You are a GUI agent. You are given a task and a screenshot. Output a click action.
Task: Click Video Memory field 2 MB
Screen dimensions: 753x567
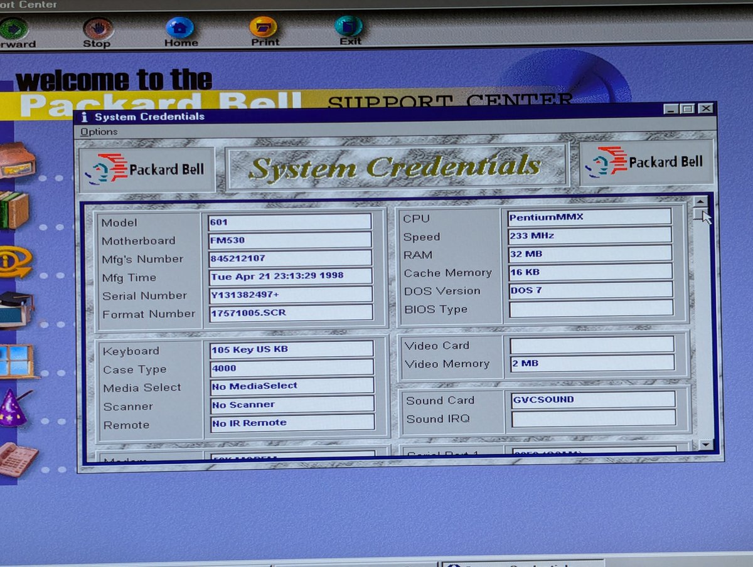(592, 363)
